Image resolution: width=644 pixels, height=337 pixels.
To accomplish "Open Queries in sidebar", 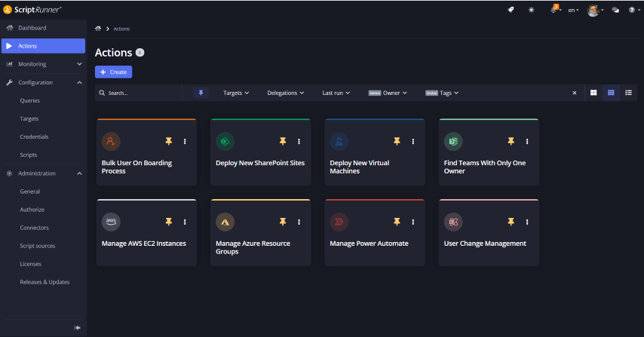I will click(x=30, y=100).
